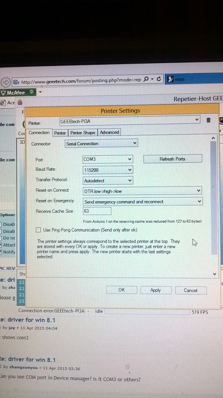This screenshot has width=223, height=398.
Task: Select the Printer tab
Action: [60, 133]
